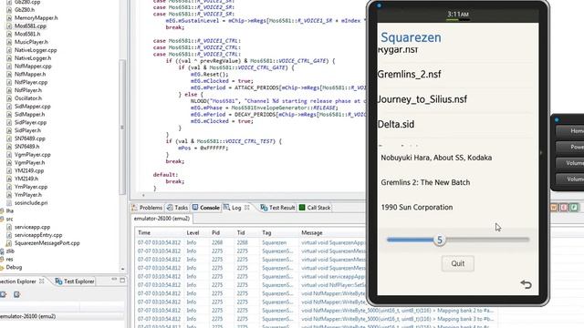Image resolution: width=584 pixels, height=328 pixels.
Task: Tap the emulator back arrow icon
Action: pos(526,284)
